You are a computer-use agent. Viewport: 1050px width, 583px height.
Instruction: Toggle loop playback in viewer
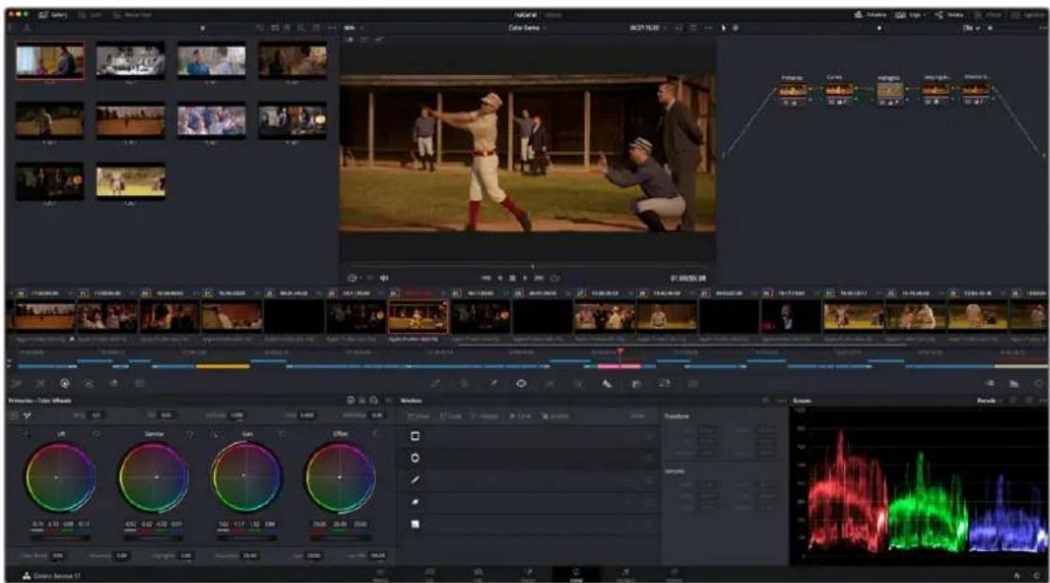pyautogui.click(x=555, y=278)
